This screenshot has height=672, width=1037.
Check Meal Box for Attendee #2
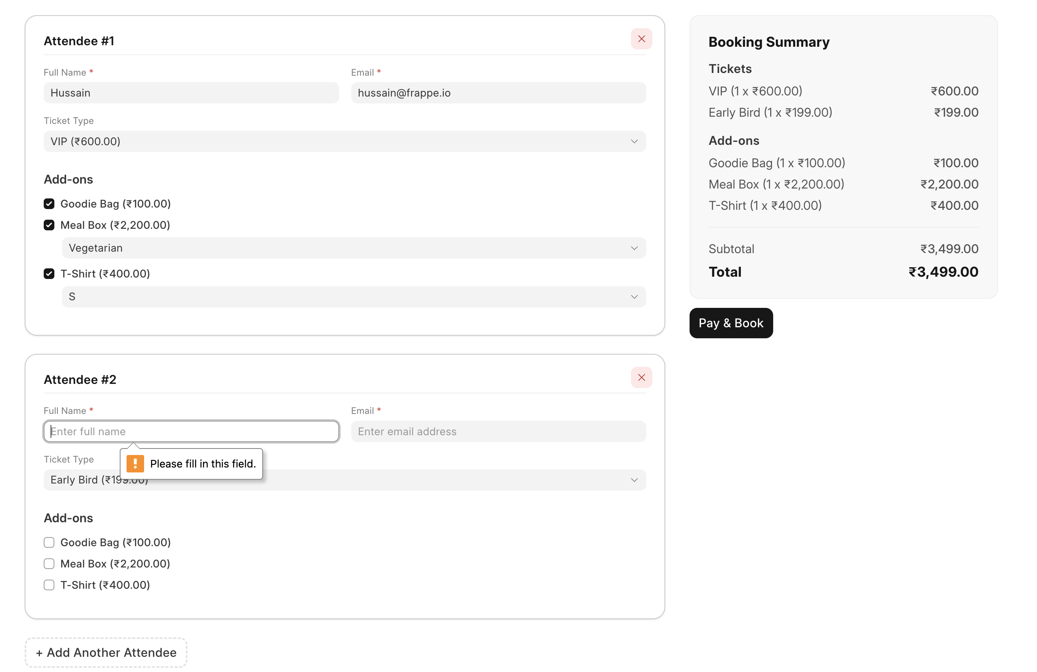point(49,564)
